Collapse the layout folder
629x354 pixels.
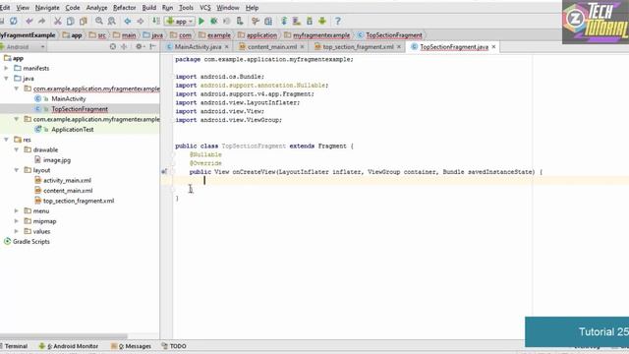[x=17, y=170]
